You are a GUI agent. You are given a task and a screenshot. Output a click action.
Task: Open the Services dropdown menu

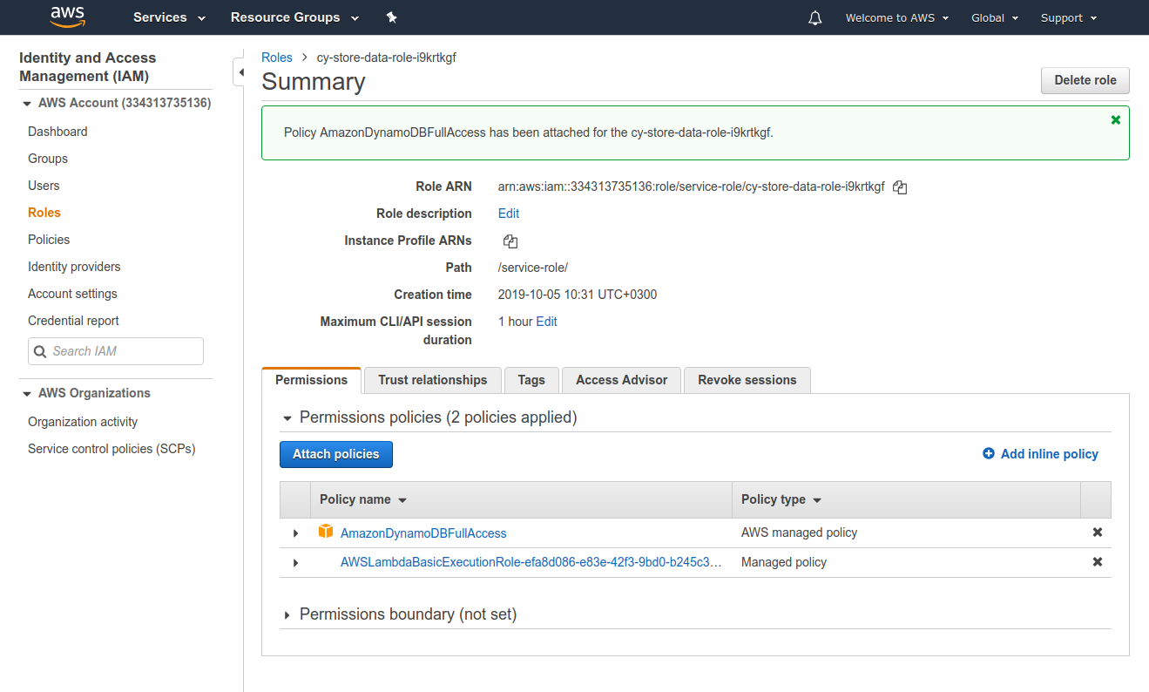click(169, 17)
